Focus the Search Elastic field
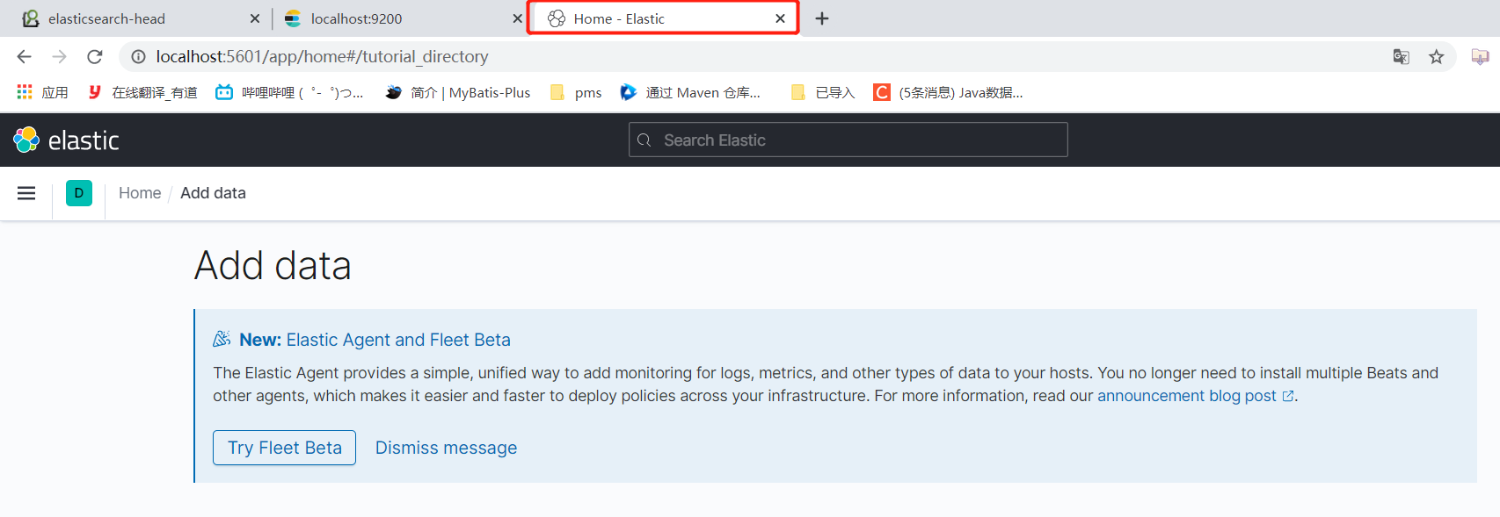The height and width of the screenshot is (517, 1500). [848, 140]
